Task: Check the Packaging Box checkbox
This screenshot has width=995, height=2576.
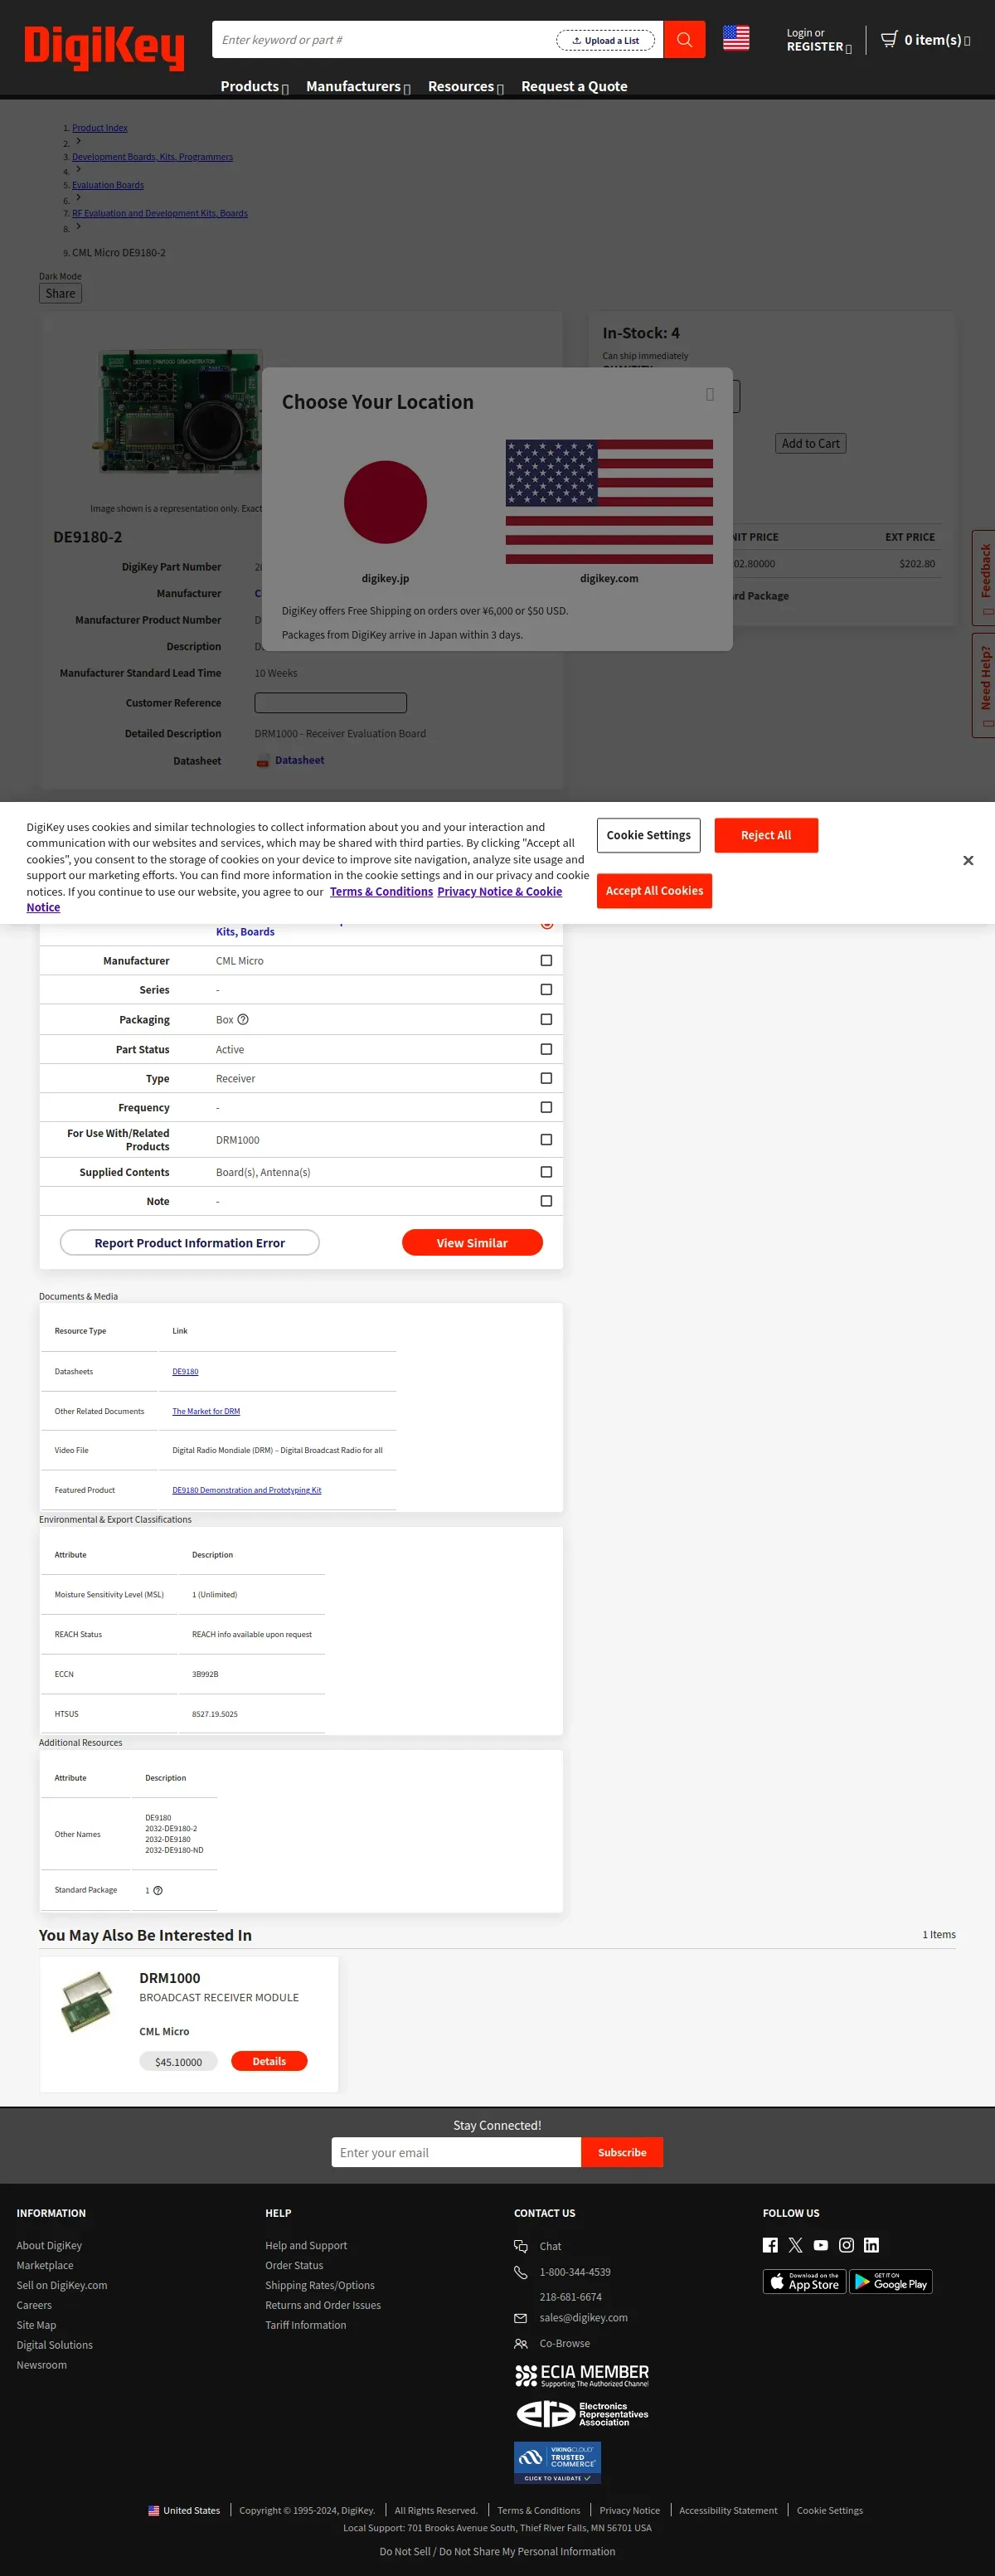Action: (x=546, y=1019)
